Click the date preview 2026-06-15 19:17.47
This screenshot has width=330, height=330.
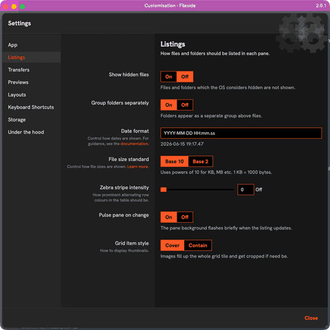[x=182, y=144]
